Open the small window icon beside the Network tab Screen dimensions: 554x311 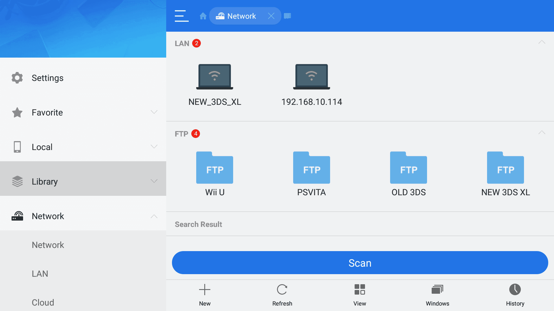[287, 16]
